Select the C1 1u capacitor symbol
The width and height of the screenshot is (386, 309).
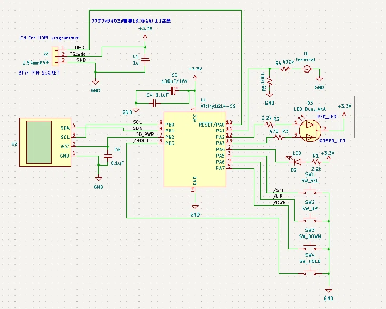[145, 60]
